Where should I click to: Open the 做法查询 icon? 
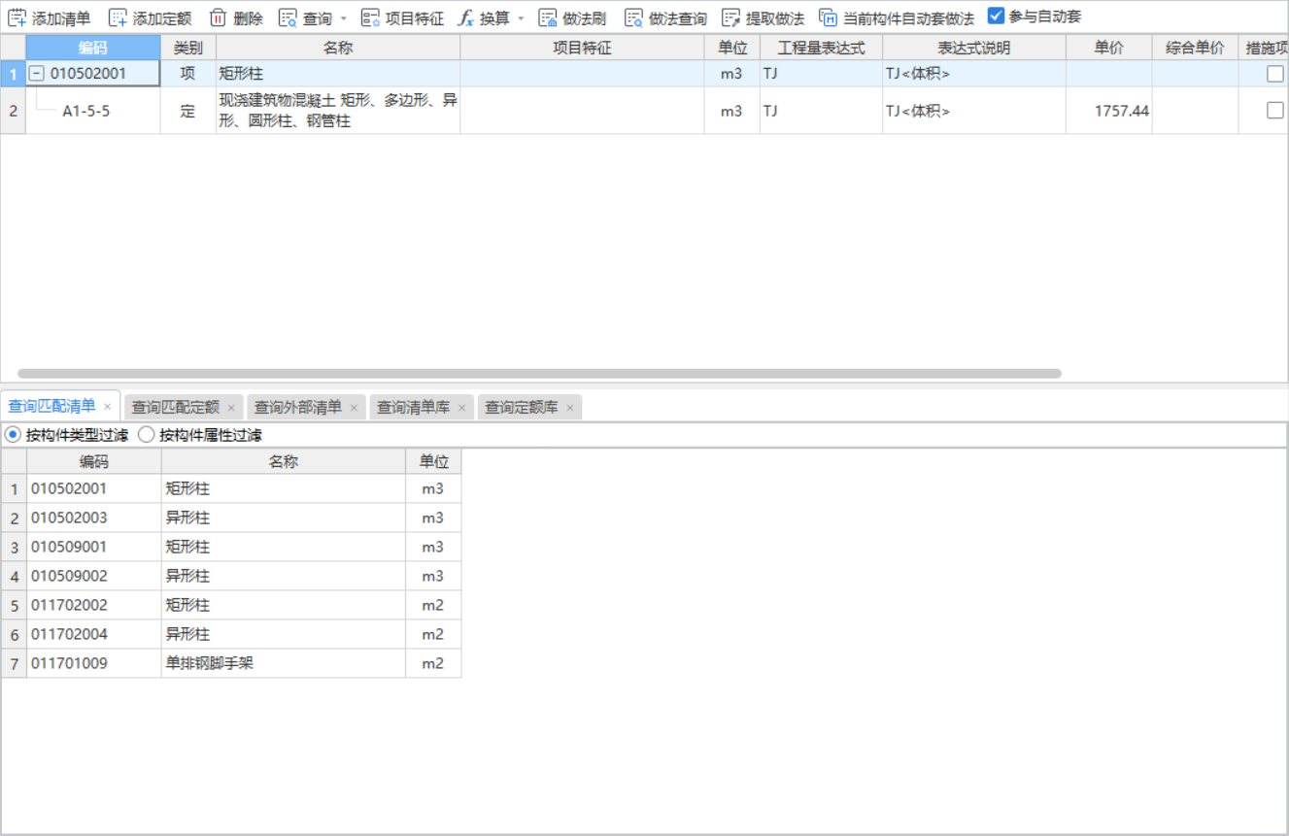tap(633, 17)
